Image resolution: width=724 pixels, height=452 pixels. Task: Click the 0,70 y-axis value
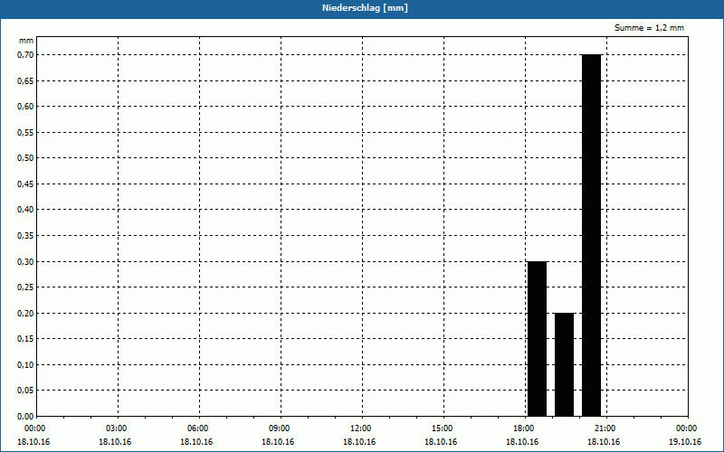[x=25, y=55]
